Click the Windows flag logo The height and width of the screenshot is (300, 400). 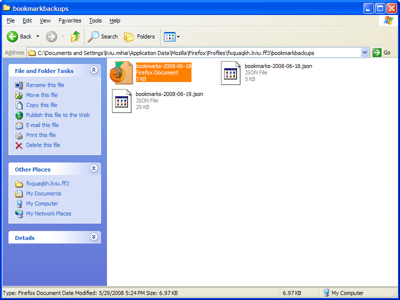[388, 20]
